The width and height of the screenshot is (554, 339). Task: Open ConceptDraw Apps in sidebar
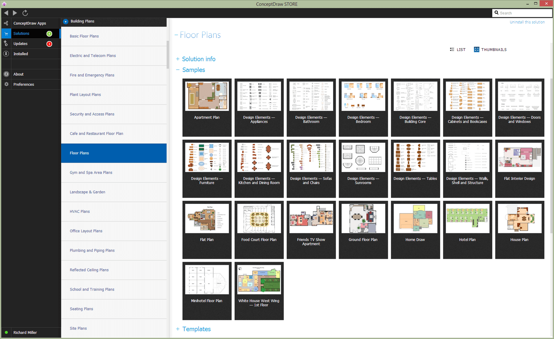click(x=30, y=23)
